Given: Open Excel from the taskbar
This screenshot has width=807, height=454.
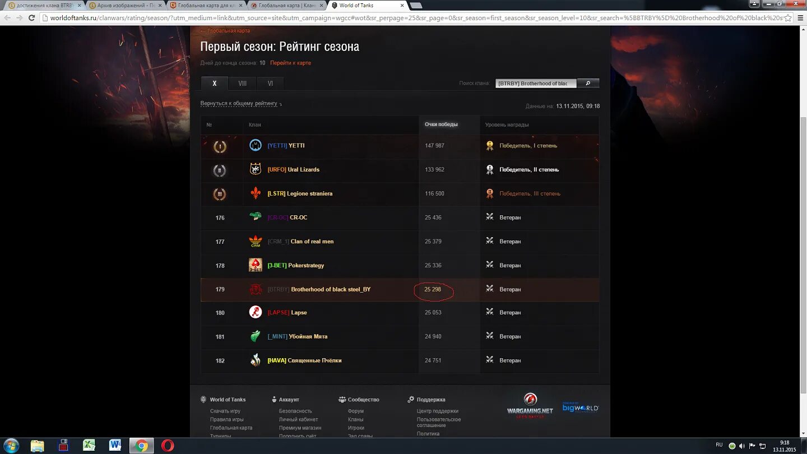Looking at the screenshot, I should pos(89,446).
